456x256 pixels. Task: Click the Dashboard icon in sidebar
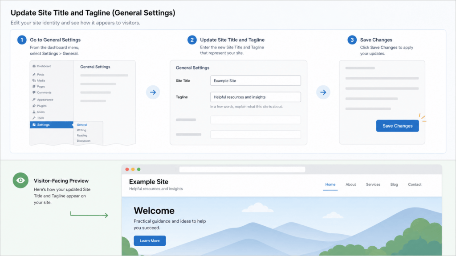tap(34, 66)
